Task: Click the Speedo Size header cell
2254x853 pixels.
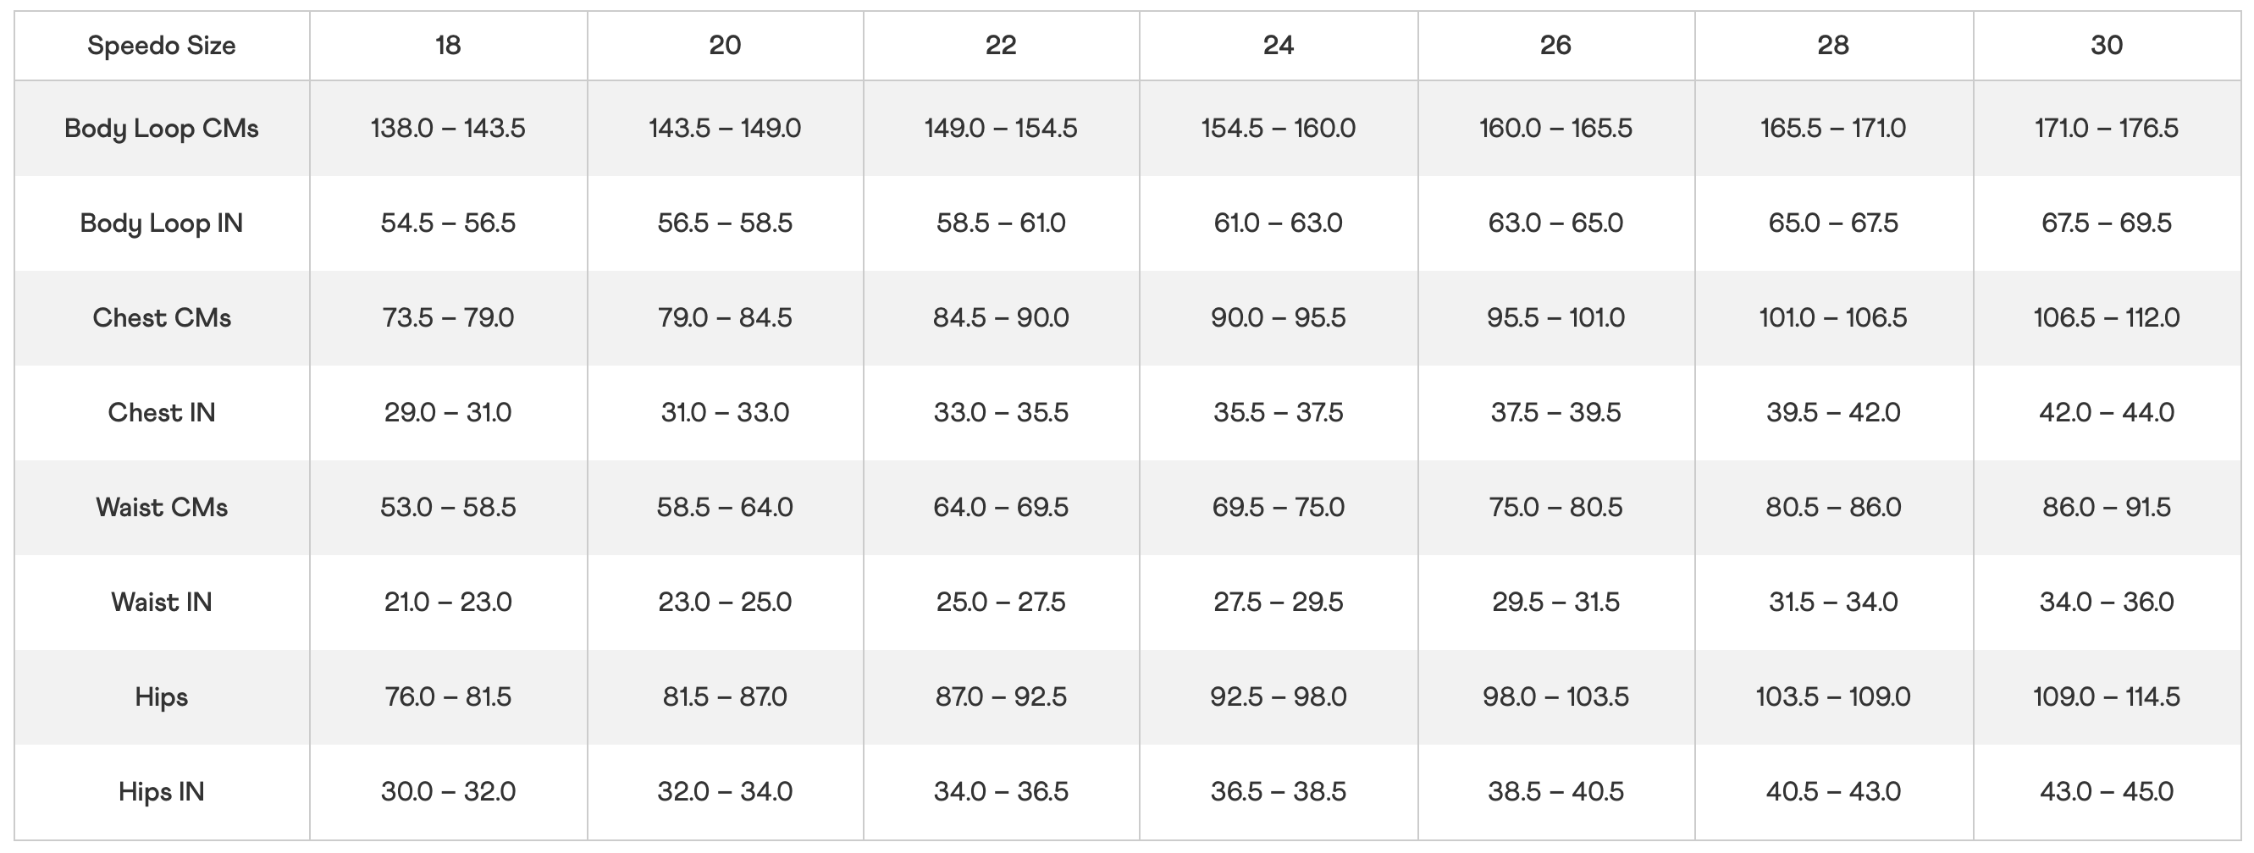Action: tap(161, 46)
